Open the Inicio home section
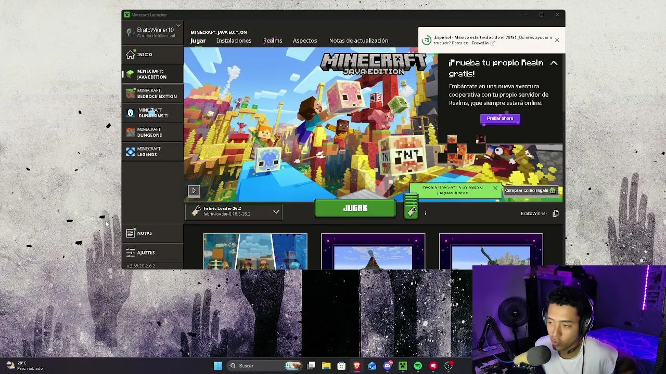Image resolution: width=666 pixels, height=374 pixels. click(x=152, y=55)
